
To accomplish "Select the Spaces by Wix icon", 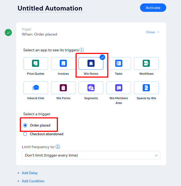I will click(146, 88).
